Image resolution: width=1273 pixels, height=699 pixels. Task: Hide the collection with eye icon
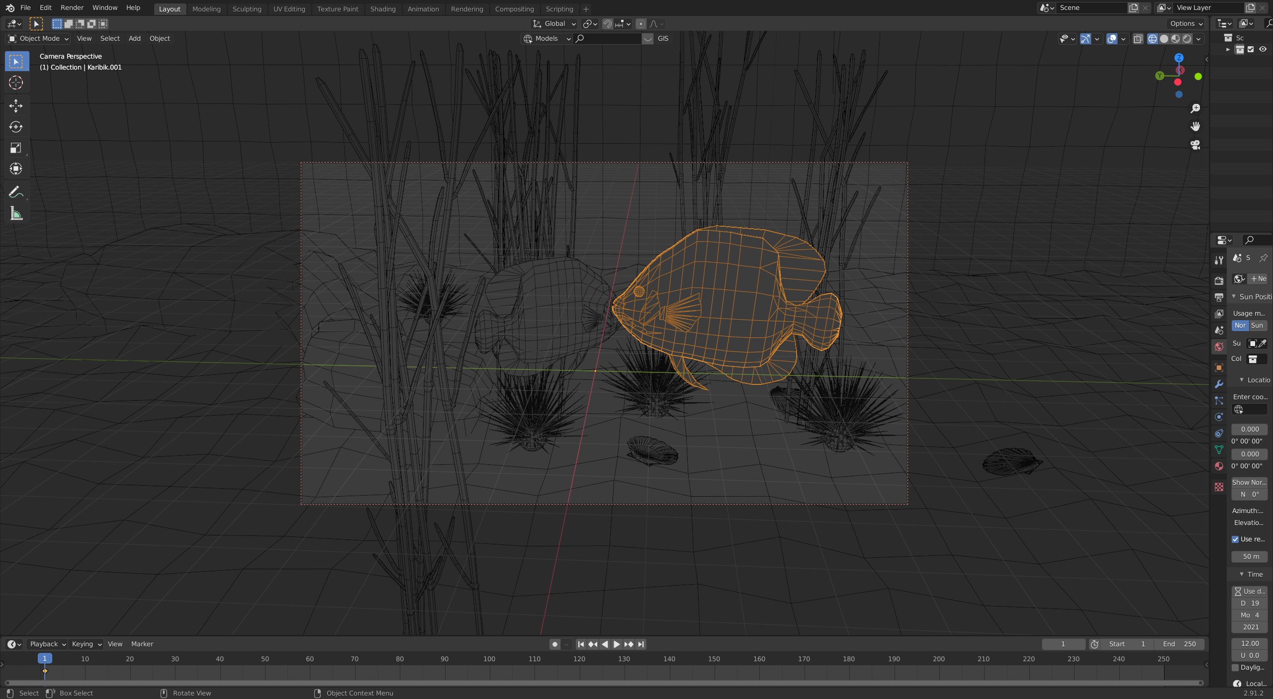click(x=1263, y=49)
